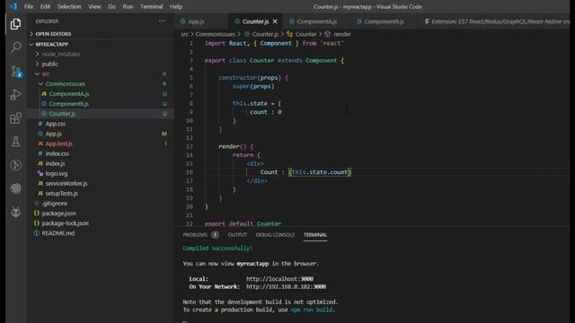Click 'count : 0' in the editor
575x323 pixels.
266,112
